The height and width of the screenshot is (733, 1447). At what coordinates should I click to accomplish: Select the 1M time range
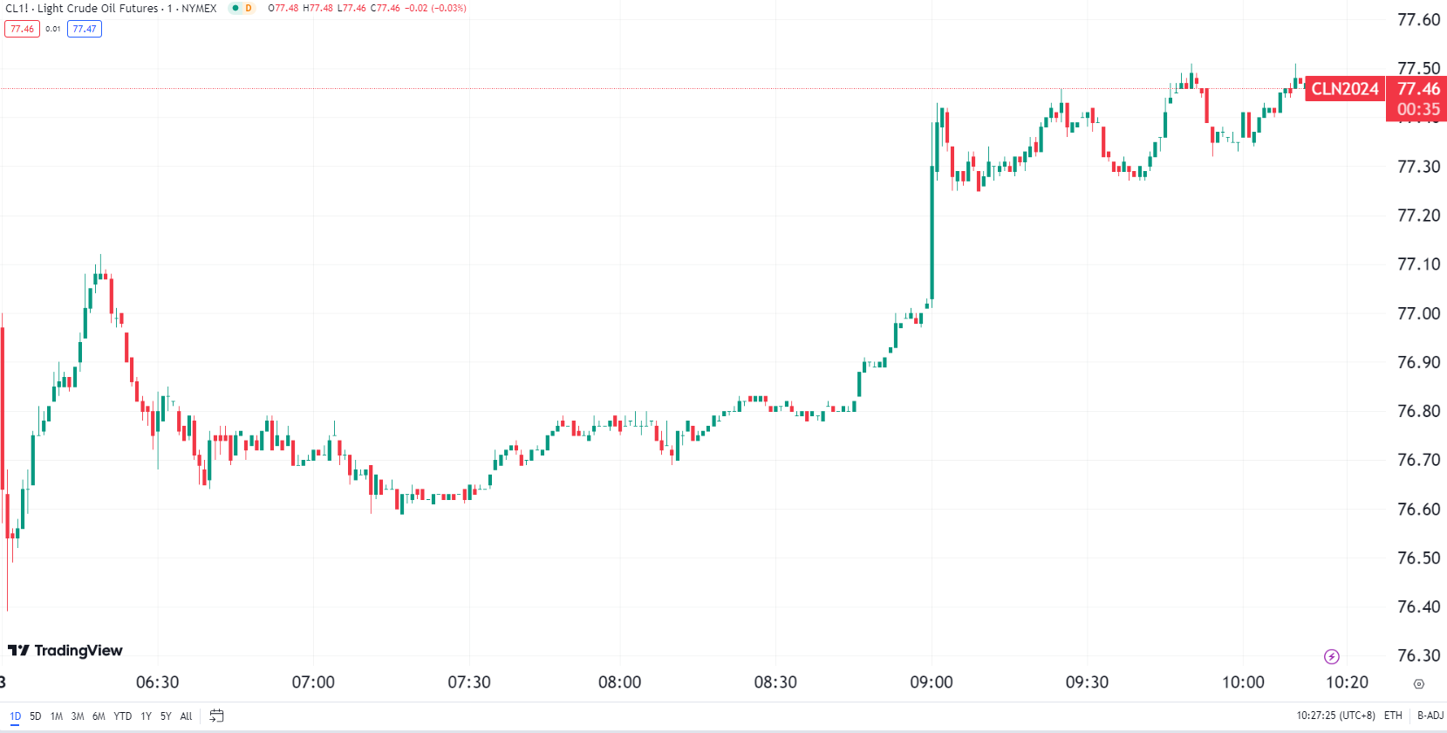point(57,716)
